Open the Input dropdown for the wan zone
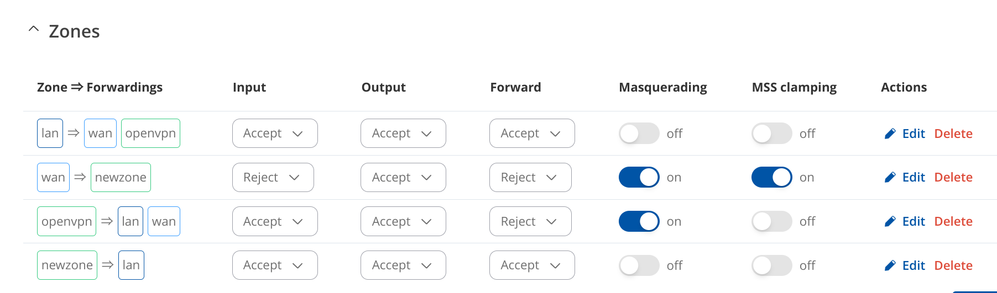The width and height of the screenshot is (997, 293). 273,177
